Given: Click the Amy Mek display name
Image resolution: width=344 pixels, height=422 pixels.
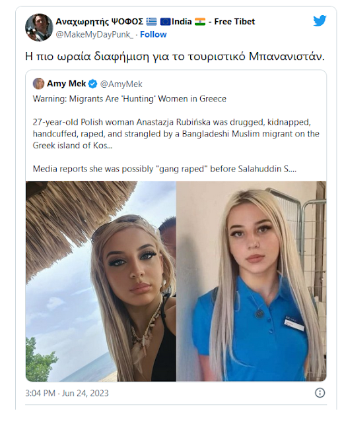Looking at the screenshot, I should [x=66, y=84].
